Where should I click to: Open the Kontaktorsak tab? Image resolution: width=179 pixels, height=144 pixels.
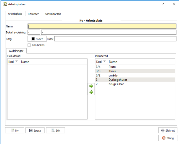point(53,14)
